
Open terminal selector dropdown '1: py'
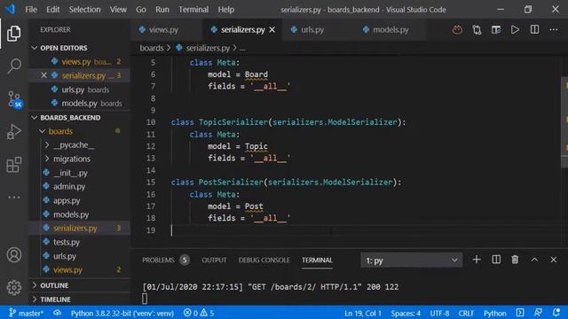[x=412, y=260]
